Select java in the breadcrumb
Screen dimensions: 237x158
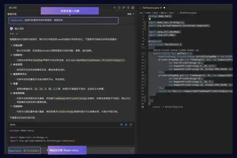[x=156, y=13]
